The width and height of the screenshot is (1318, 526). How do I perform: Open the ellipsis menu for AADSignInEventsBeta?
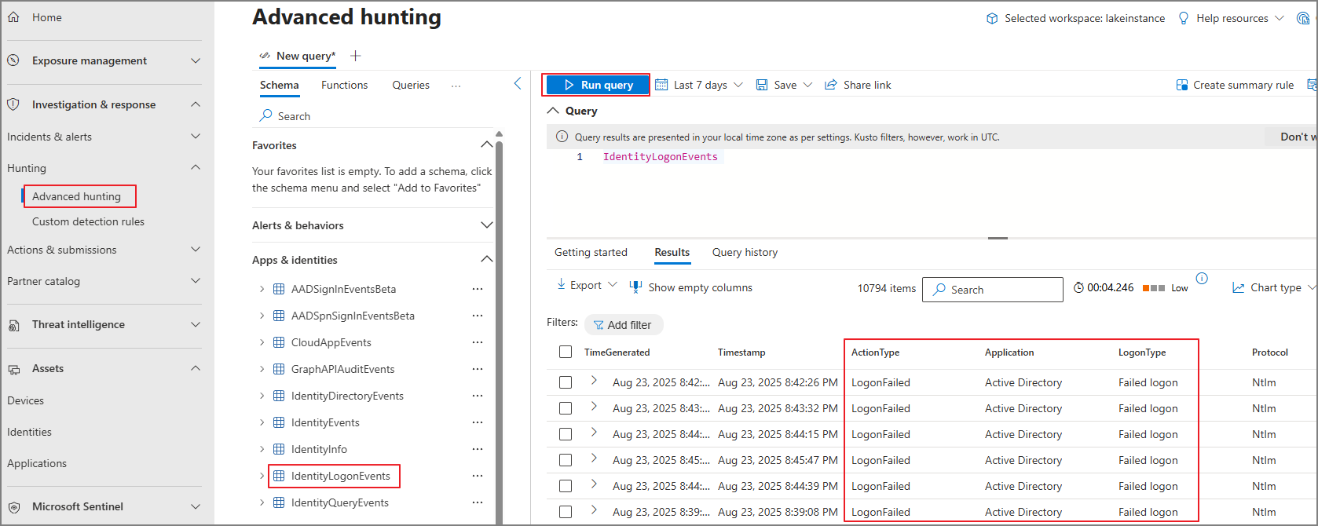[x=478, y=289]
